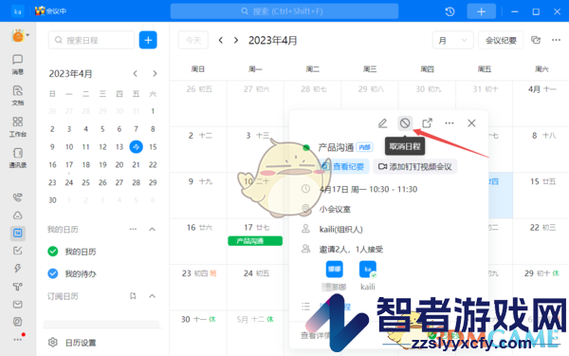Open the Messages (消息) sidebar icon
Viewport: 569px width, 356px height.
pos(17,65)
